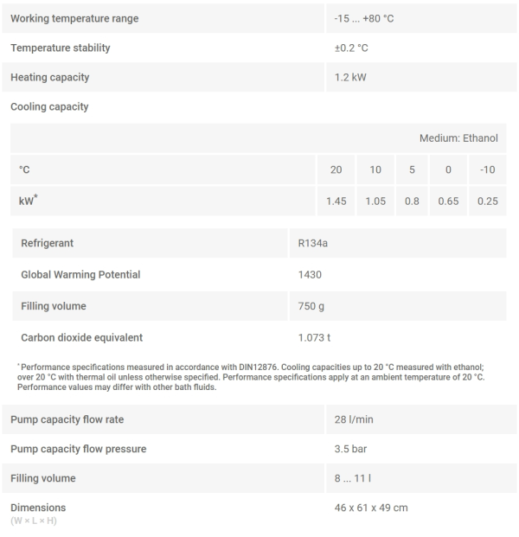Click the Temperature stability value ±0.2 °C
This screenshot has height=537, width=519.
(351, 48)
